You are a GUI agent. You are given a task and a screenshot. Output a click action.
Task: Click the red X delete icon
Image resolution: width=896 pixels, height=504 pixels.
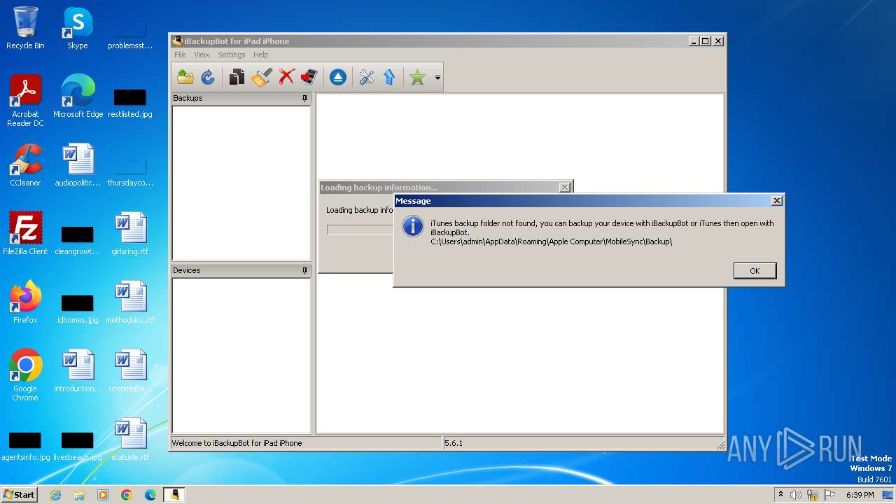(286, 77)
